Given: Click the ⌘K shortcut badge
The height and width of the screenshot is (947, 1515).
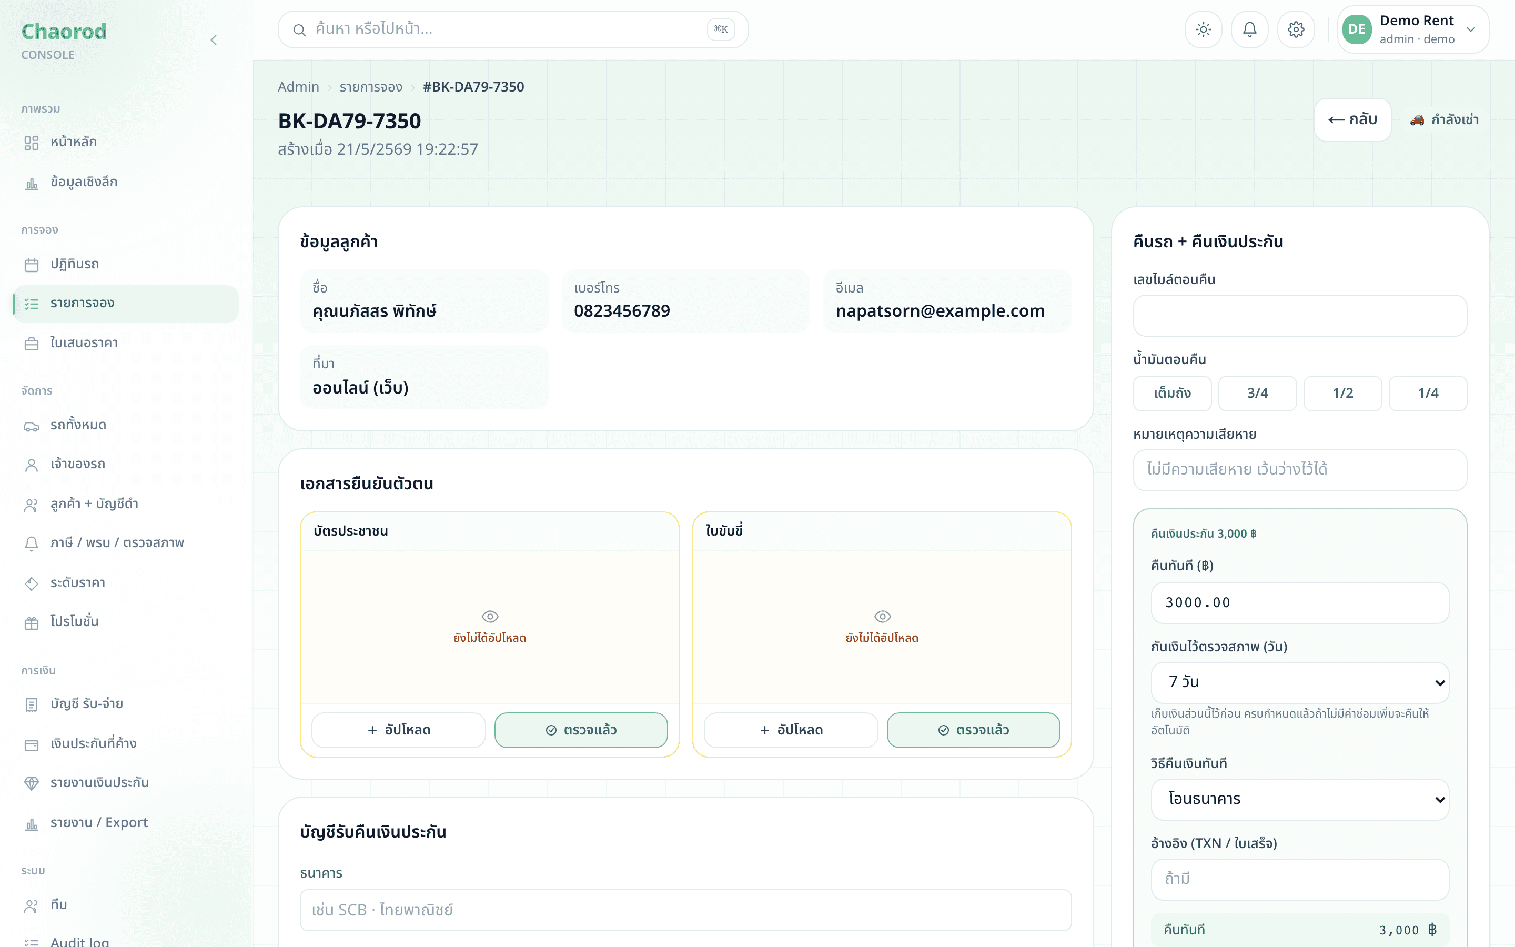Looking at the screenshot, I should tap(721, 29).
